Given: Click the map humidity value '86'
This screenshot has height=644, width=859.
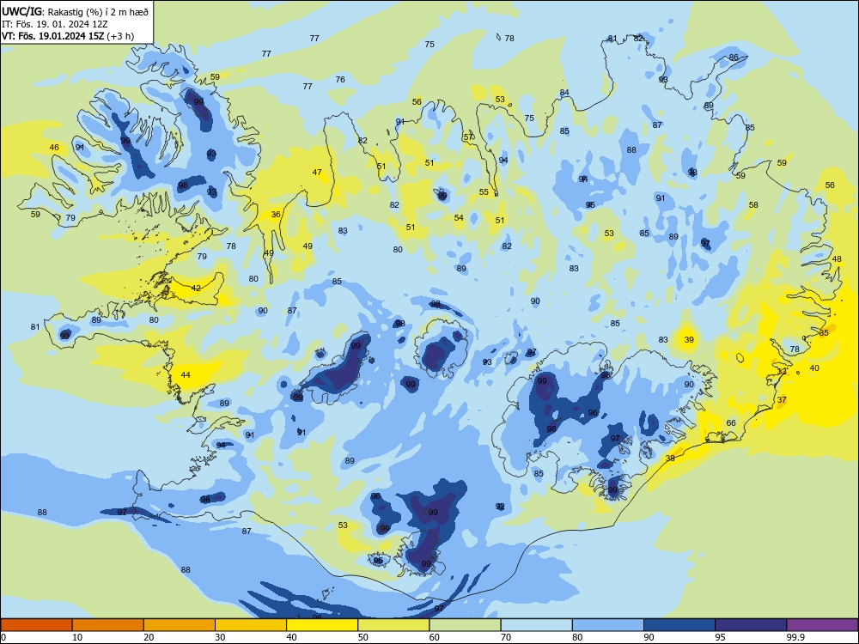Looking at the screenshot, I should (734, 58).
